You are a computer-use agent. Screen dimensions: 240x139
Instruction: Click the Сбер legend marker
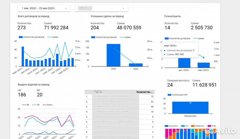[x=209, y=126]
